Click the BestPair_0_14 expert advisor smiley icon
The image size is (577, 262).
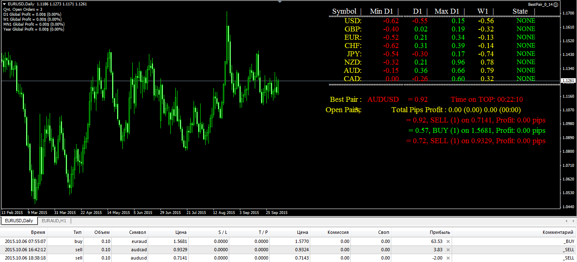tap(556, 4)
